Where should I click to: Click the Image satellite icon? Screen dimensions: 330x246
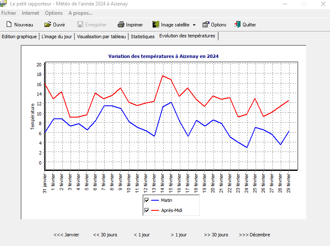pos(156,25)
